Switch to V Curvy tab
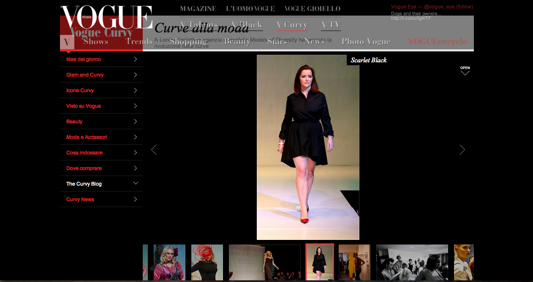Viewport: 533px width, 282px height. click(x=292, y=25)
